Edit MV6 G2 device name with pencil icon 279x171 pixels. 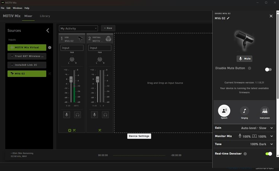click(x=228, y=18)
